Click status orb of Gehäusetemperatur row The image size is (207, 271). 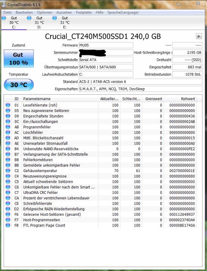tap(8, 171)
